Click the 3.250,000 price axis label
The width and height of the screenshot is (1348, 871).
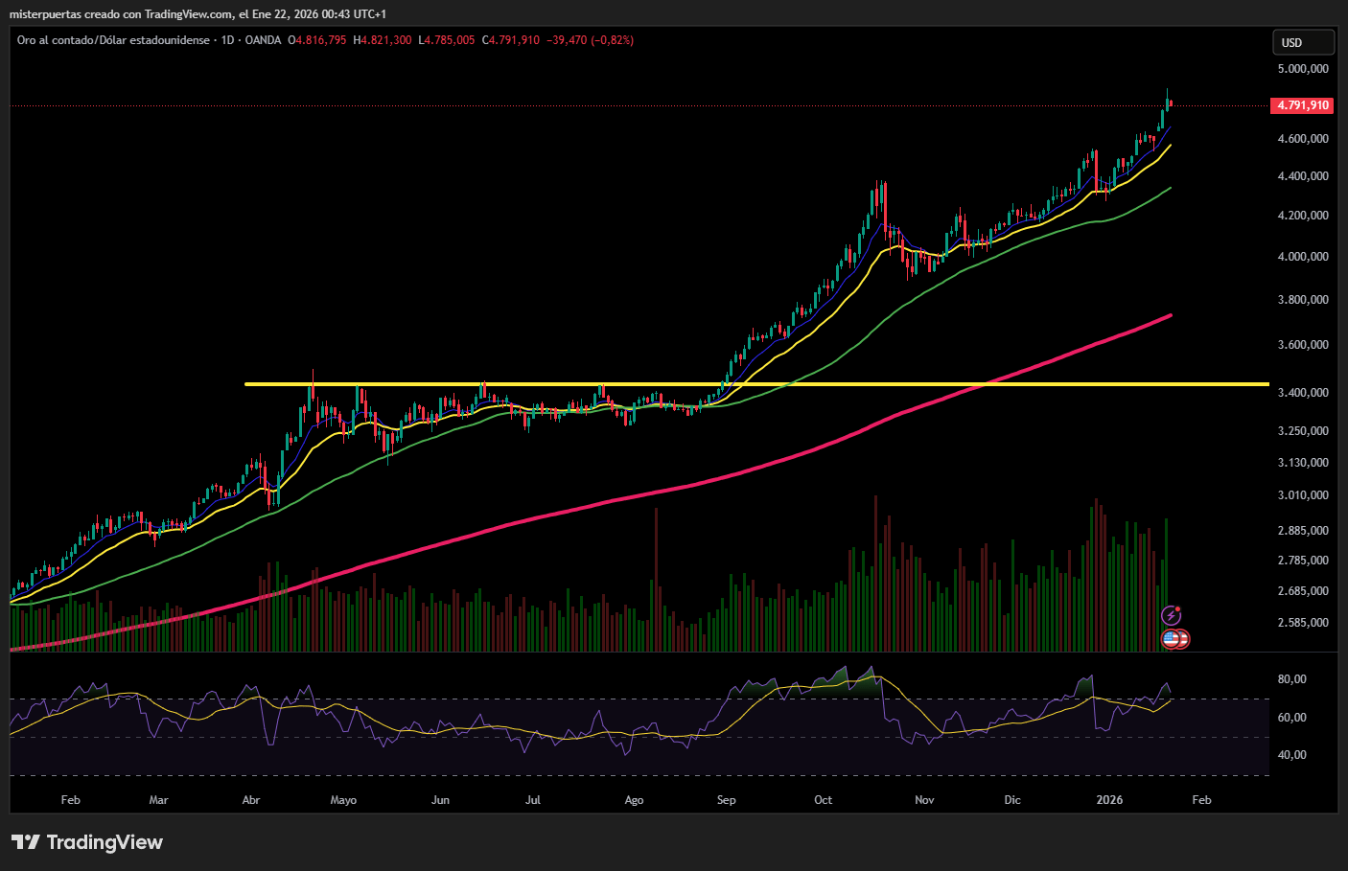(x=1303, y=431)
